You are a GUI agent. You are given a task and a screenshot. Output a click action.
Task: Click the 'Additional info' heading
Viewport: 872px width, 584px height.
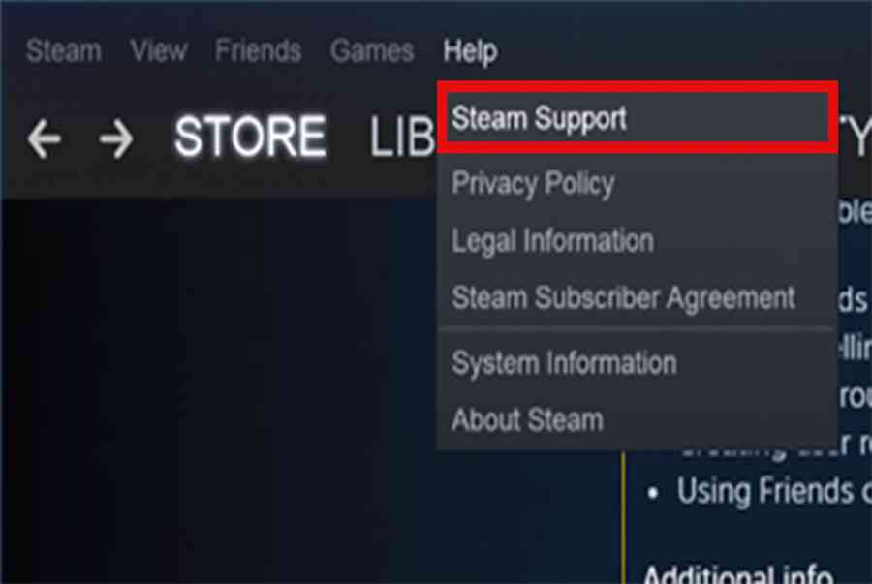(x=738, y=574)
